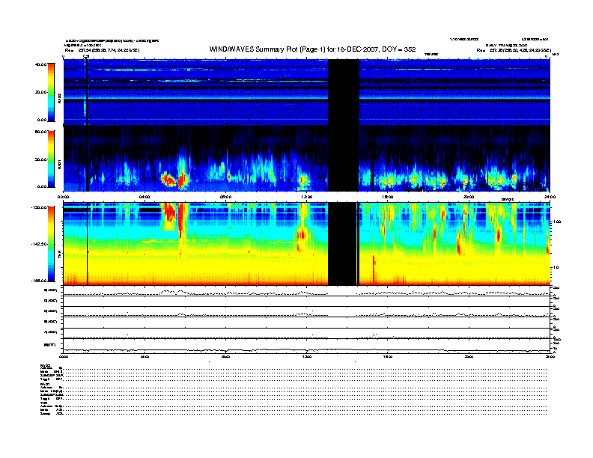593x458 pixels.
Task: Click the black data gap in TNR spectrogram
Action: [x=343, y=244]
